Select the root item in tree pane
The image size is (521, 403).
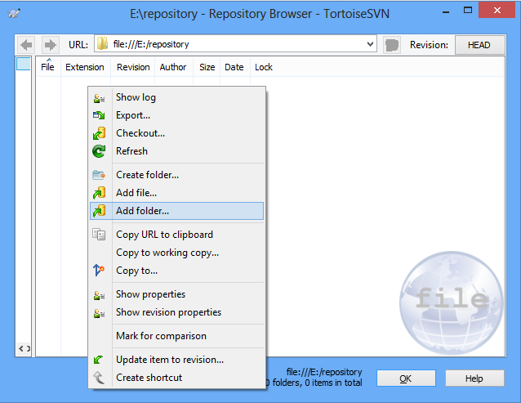pos(24,64)
